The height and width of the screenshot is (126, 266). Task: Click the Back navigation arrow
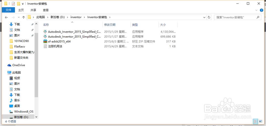[x=6, y=17]
